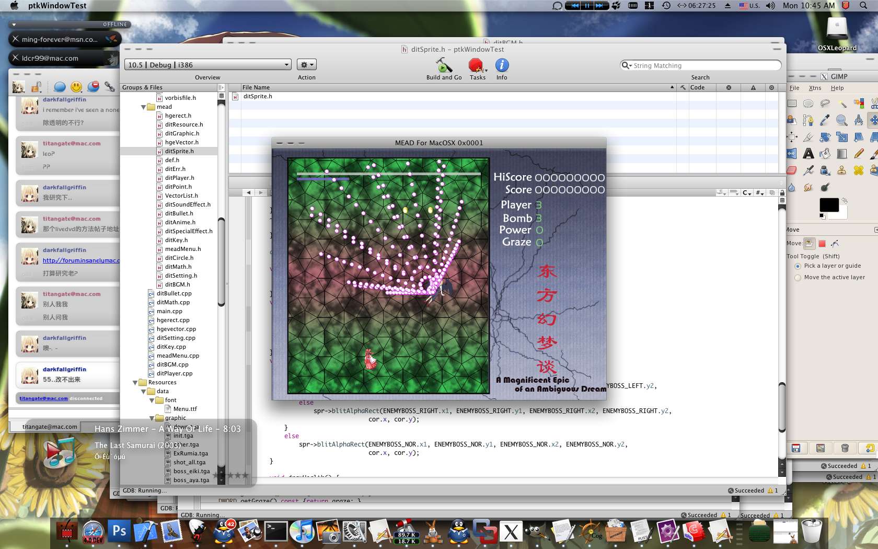Select 'Pick a layer or guide' radio

click(x=798, y=266)
